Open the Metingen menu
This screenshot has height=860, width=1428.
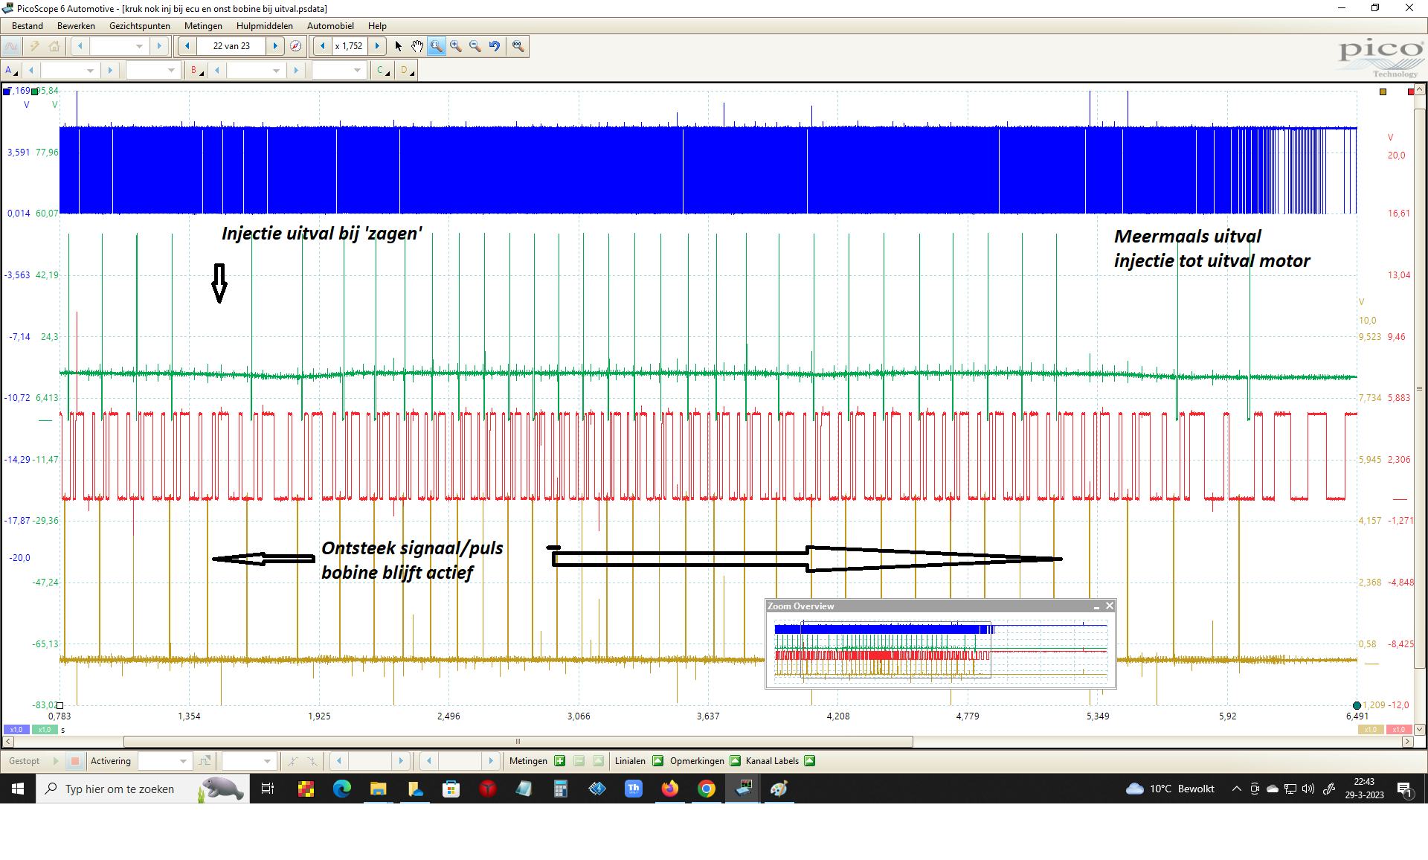click(203, 26)
